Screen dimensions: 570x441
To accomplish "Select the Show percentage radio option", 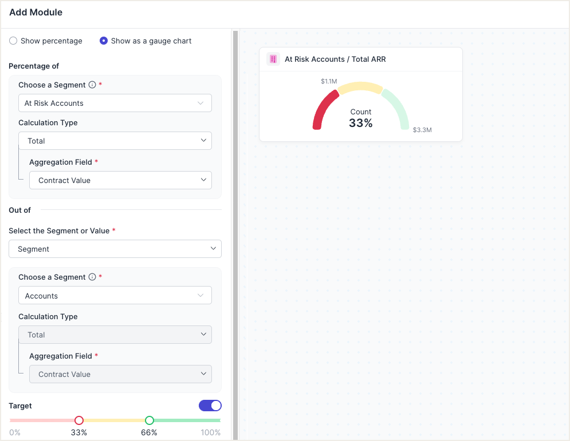I will click(13, 41).
